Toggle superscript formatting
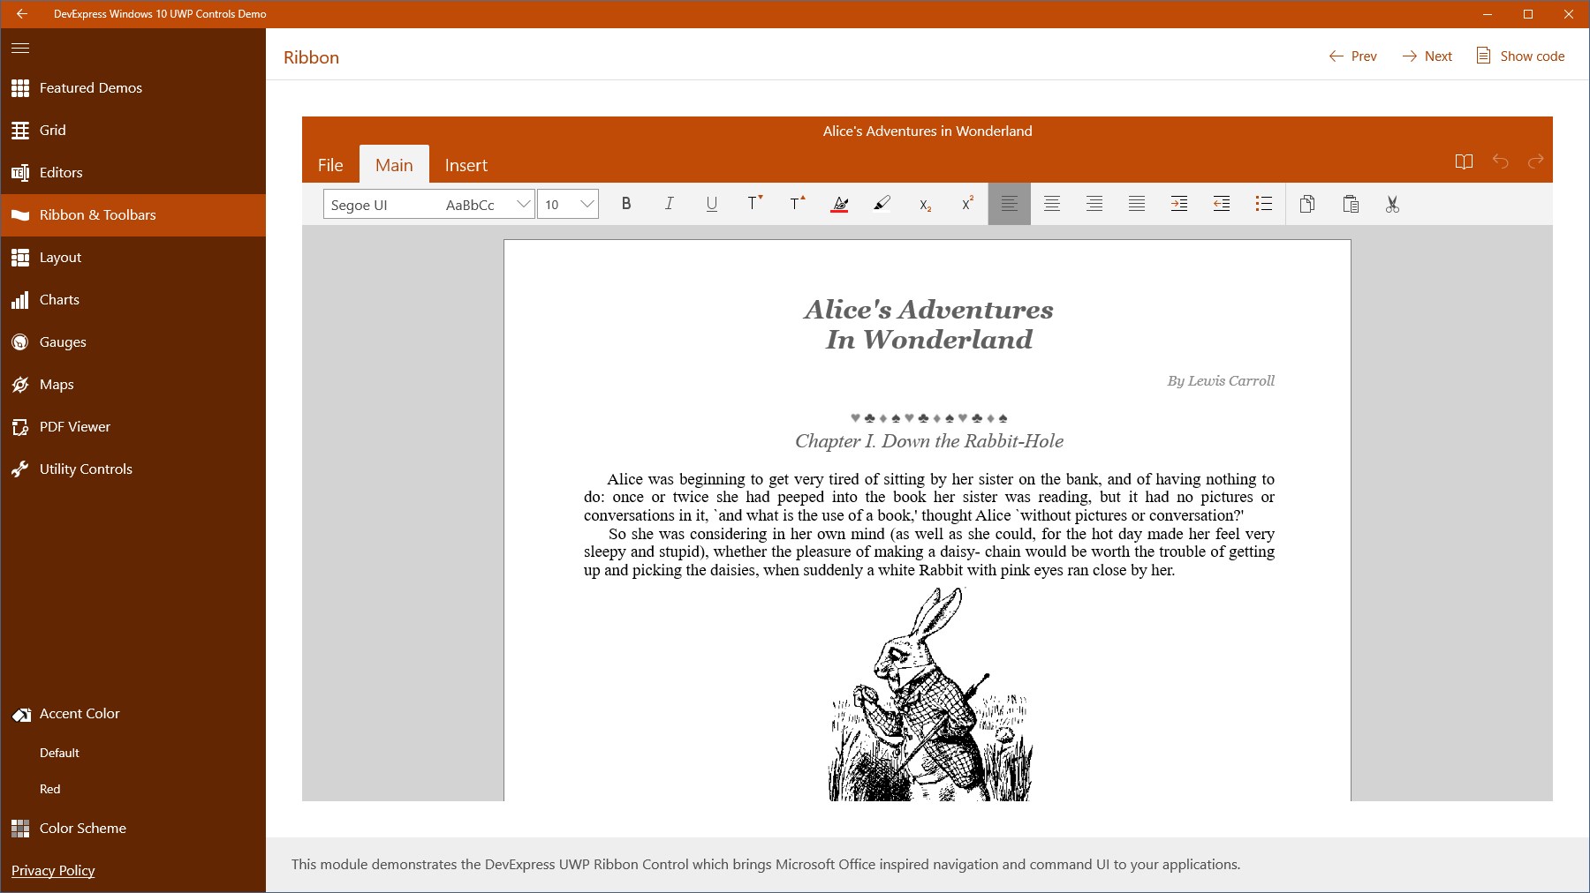The image size is (1590, 893). click(967, 204)
